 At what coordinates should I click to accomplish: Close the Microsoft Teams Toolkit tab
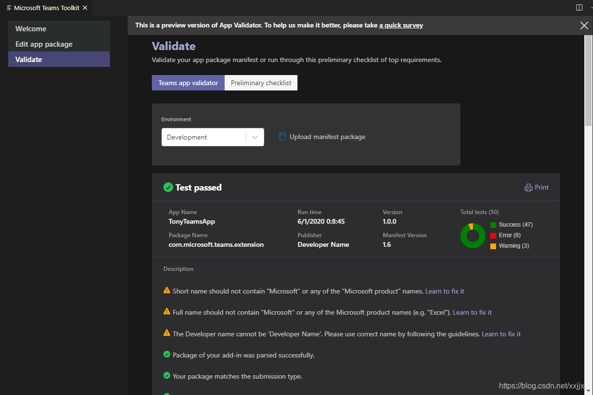pyautogui.click(x=85, y=8)
